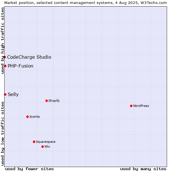Image resolution: width=171 pixels, height=171 pixels.
Task: Click the chart title mentioning W3Techs.com
Action: 85,3
